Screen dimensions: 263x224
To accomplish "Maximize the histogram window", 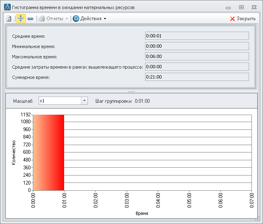I will pyautogui.click(x=241, y=7).
